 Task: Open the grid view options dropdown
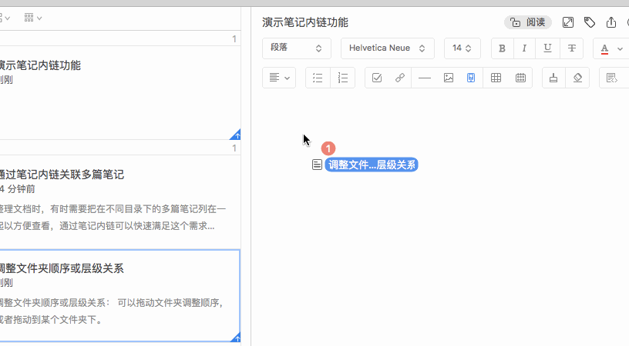tap(33, 18)
